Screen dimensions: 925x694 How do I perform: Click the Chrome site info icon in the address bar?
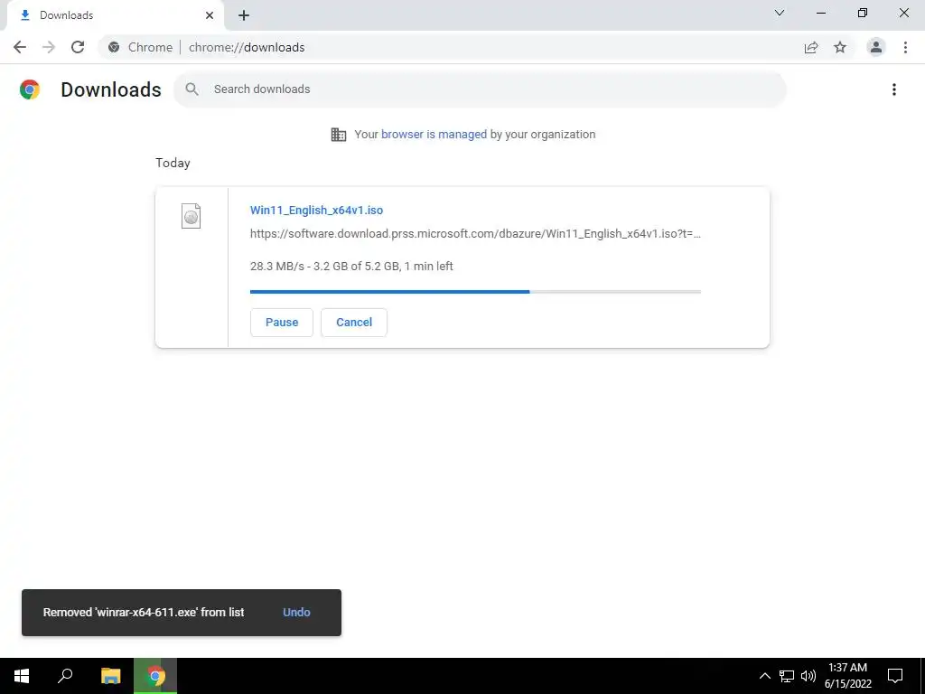[114, 47]
